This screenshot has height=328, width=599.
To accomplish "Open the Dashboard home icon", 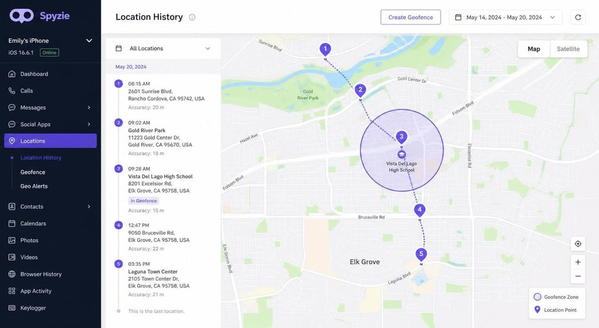I will click(x=12, y=74).
